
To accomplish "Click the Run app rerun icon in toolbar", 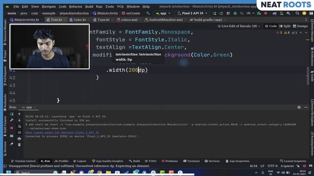I will pos(214,13).
